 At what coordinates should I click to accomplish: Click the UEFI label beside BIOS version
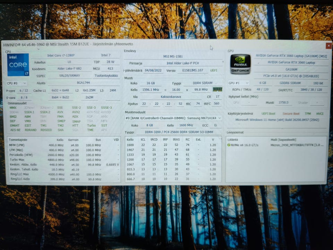tap(214, 70)
